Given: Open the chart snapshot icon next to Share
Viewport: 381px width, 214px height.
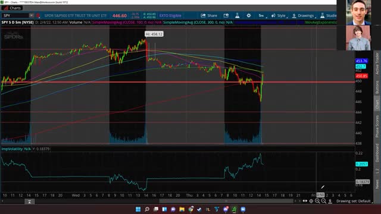Looking at the screenshot, I should point(226,15).
